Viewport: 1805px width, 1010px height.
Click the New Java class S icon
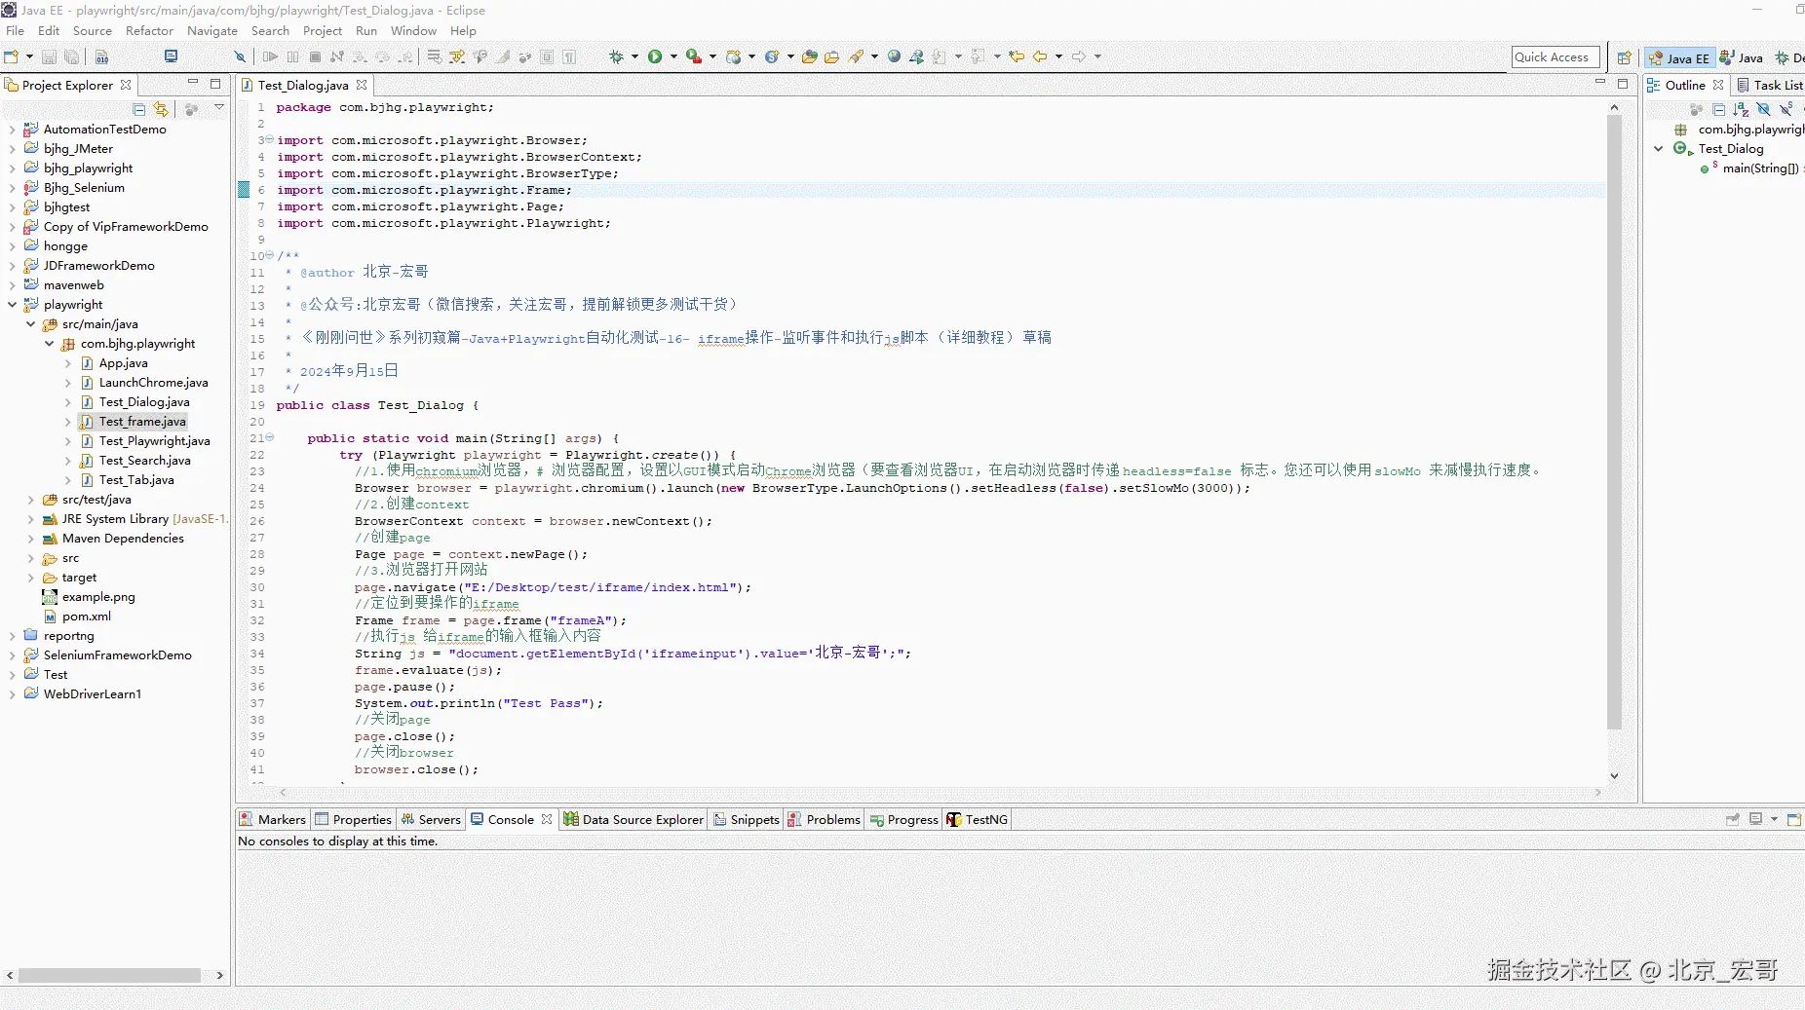tap(772, 56)
